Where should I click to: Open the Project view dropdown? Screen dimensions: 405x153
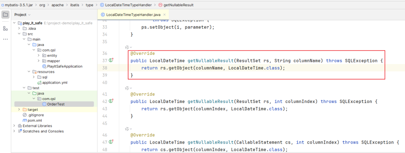point(30,15)
